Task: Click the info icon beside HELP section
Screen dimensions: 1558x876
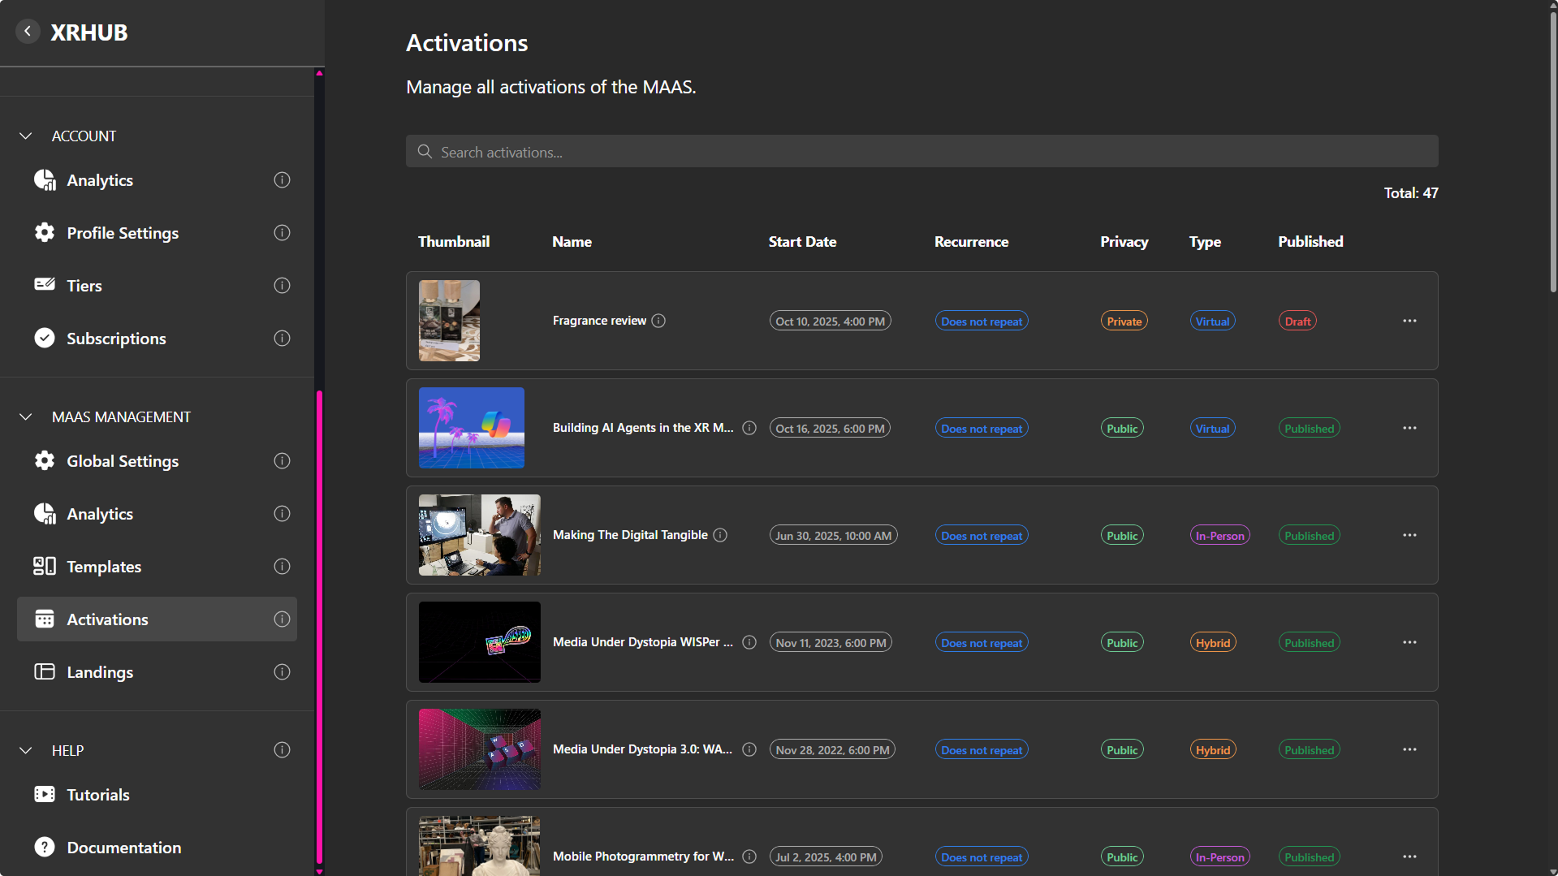Action: point(282,750)
